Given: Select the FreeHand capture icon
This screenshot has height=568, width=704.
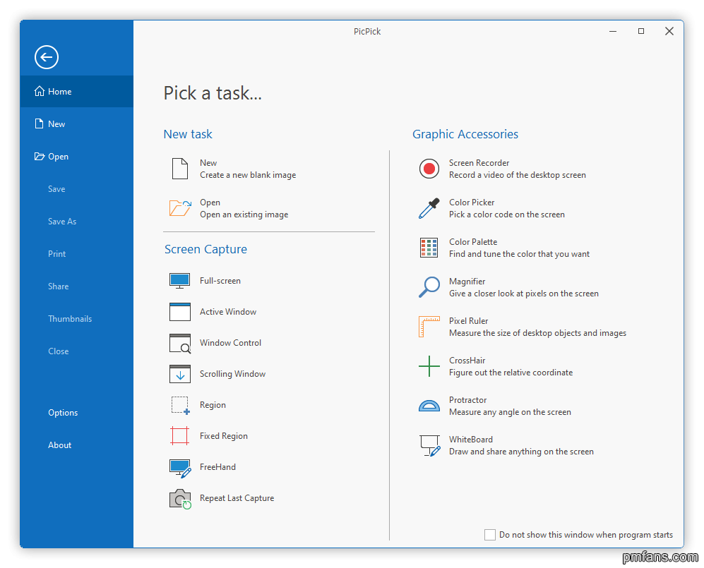Looking at the screenshot, I should pyautogui.click(x=181, y=468).
